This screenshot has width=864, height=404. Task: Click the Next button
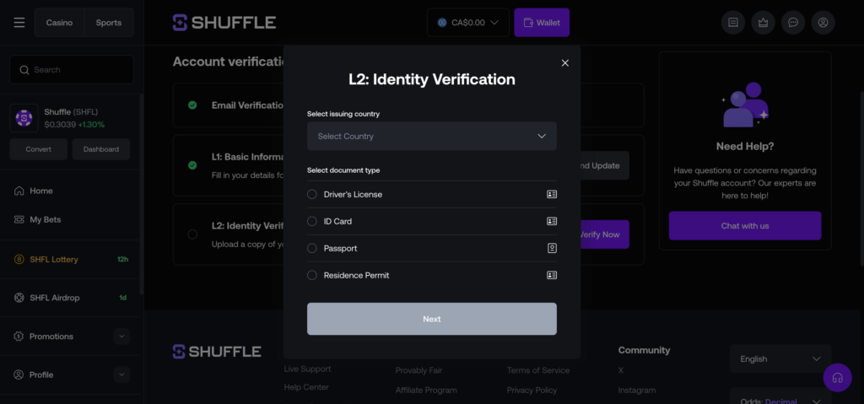431,319
